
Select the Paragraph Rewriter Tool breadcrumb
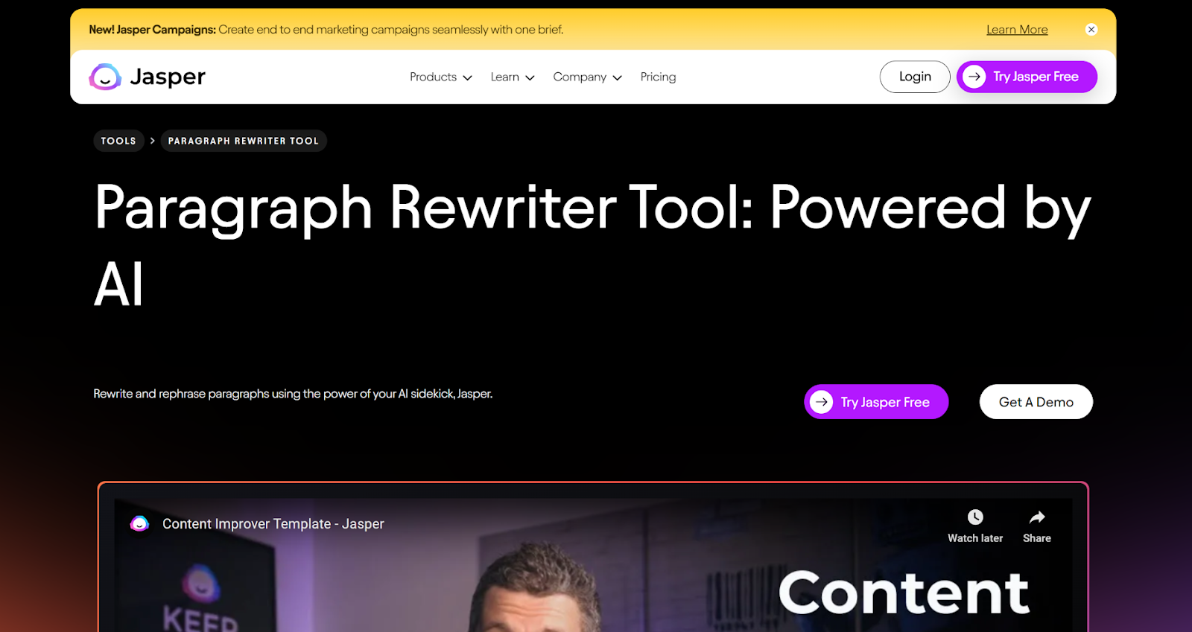click(x=244, y=141)
